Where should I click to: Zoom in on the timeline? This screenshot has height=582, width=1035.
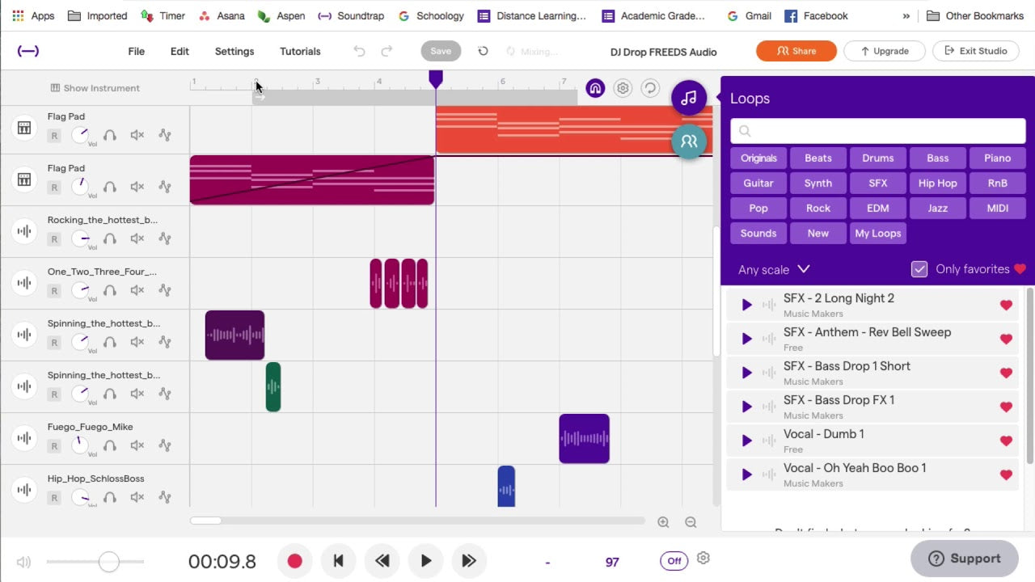point(663,522)
